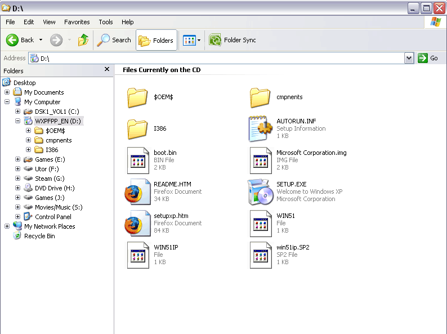Open the Tools menu

(x=105, y=22)
